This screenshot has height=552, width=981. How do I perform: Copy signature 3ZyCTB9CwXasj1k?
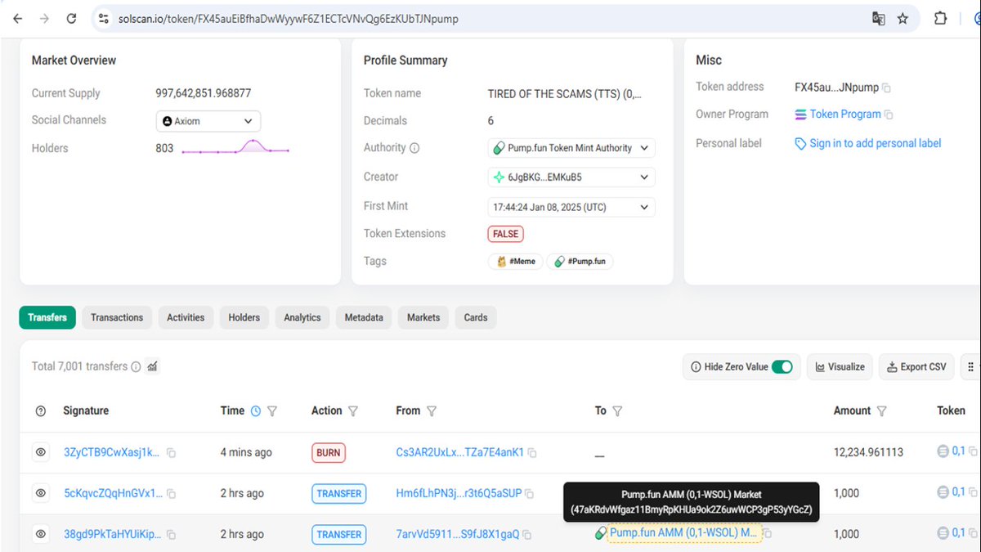172,452
